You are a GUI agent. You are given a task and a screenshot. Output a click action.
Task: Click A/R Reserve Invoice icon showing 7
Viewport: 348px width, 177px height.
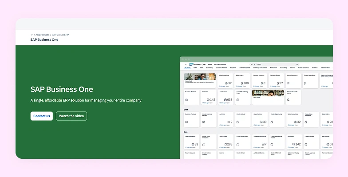pyautogui.click(x=263, y=145)
